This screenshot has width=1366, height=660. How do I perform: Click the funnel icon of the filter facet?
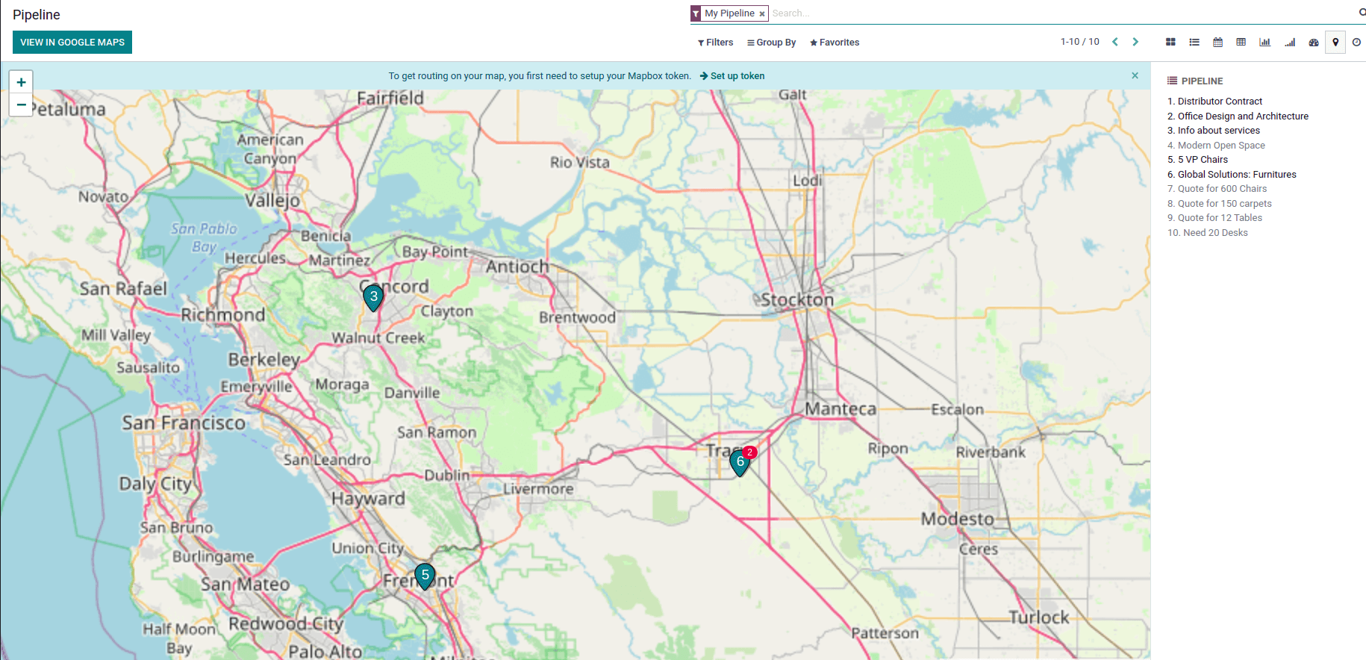tap(696, 13)
